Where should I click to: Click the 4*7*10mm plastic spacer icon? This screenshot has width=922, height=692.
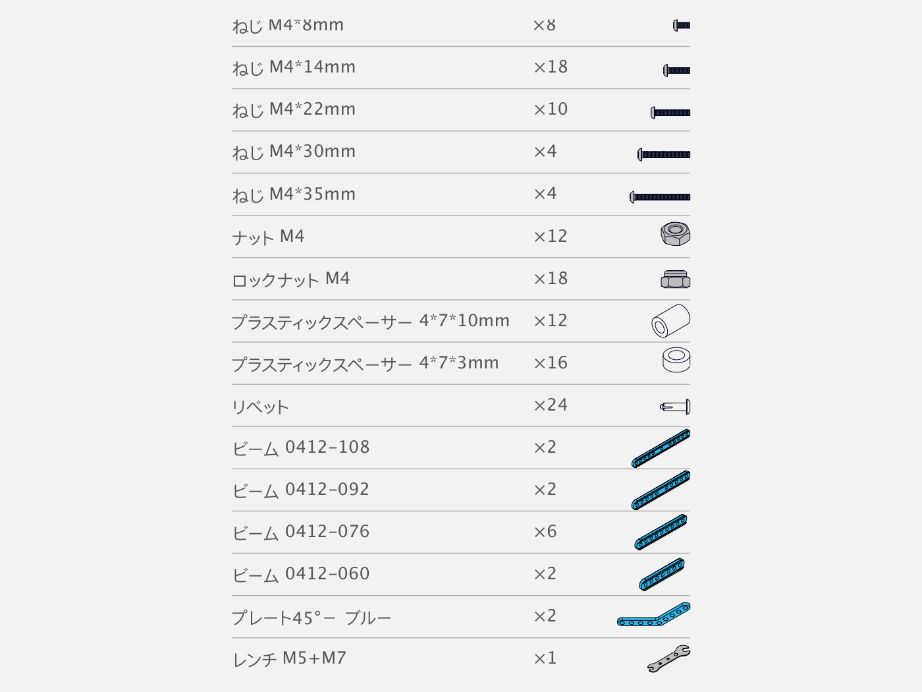(670, 320)
